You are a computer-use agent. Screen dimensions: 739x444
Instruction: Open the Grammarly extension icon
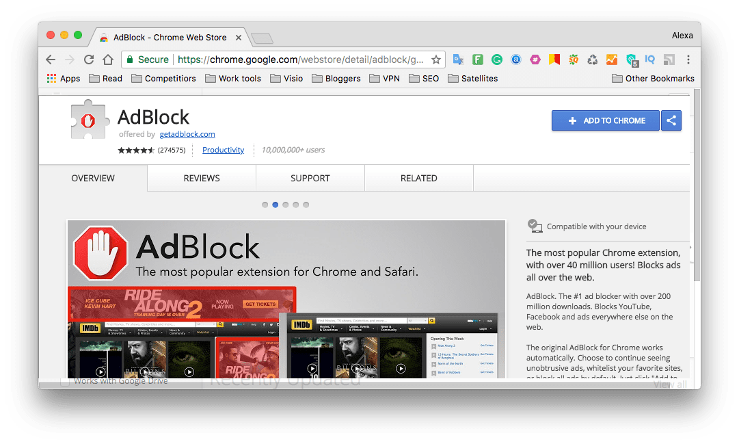coord(497,60)
